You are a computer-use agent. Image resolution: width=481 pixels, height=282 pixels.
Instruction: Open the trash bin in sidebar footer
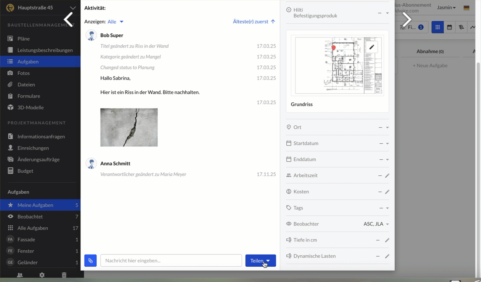(64, 275)
